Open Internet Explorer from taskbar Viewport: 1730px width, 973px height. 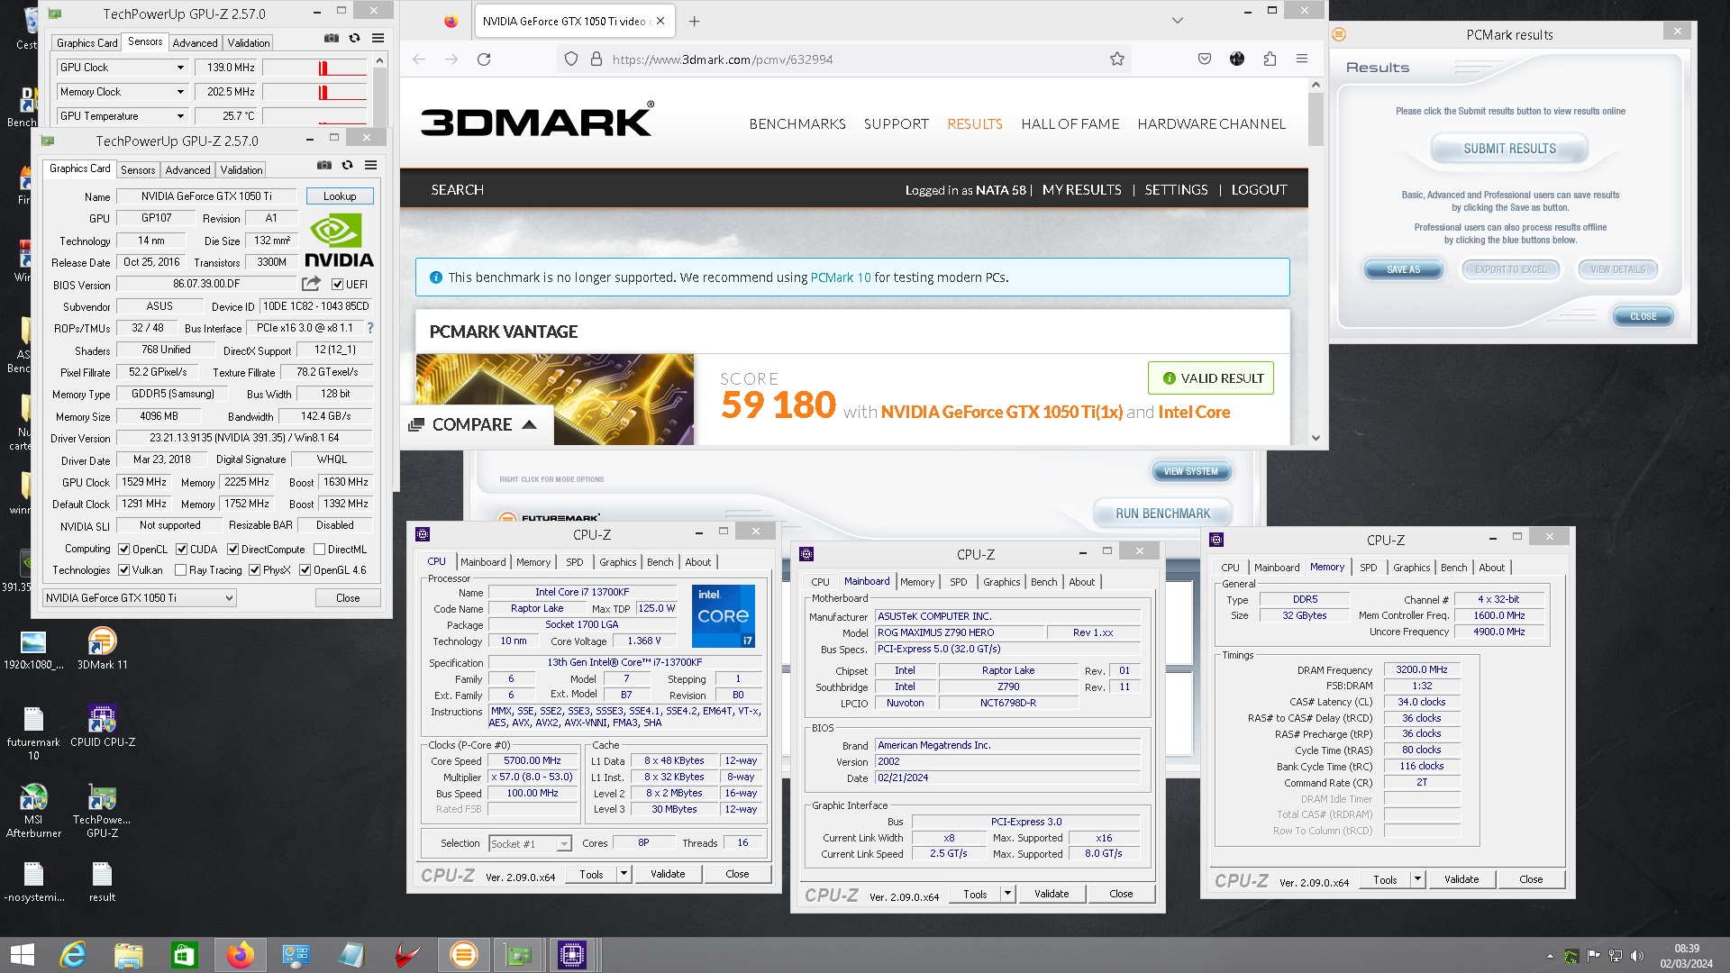(73, 955)
